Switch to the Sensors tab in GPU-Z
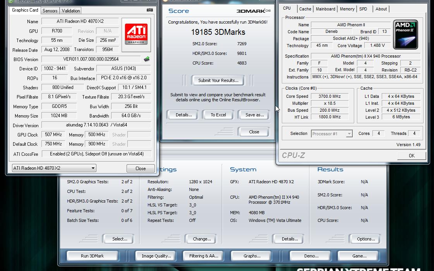434x271 pixels. pyautogui.click(x=50, y=11)
